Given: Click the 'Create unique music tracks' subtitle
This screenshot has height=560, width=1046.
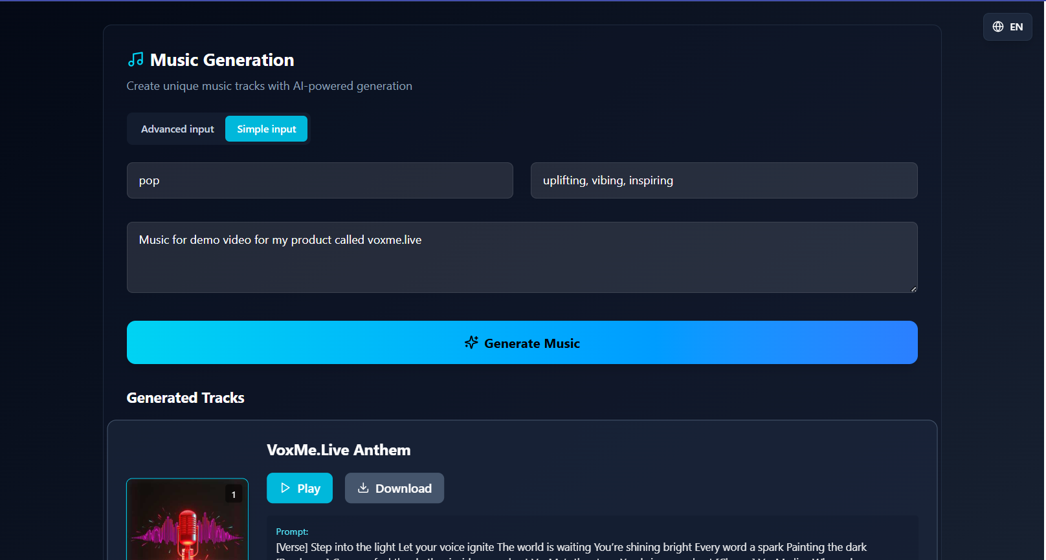Looking at the screenshot, I should coord(269,86).
